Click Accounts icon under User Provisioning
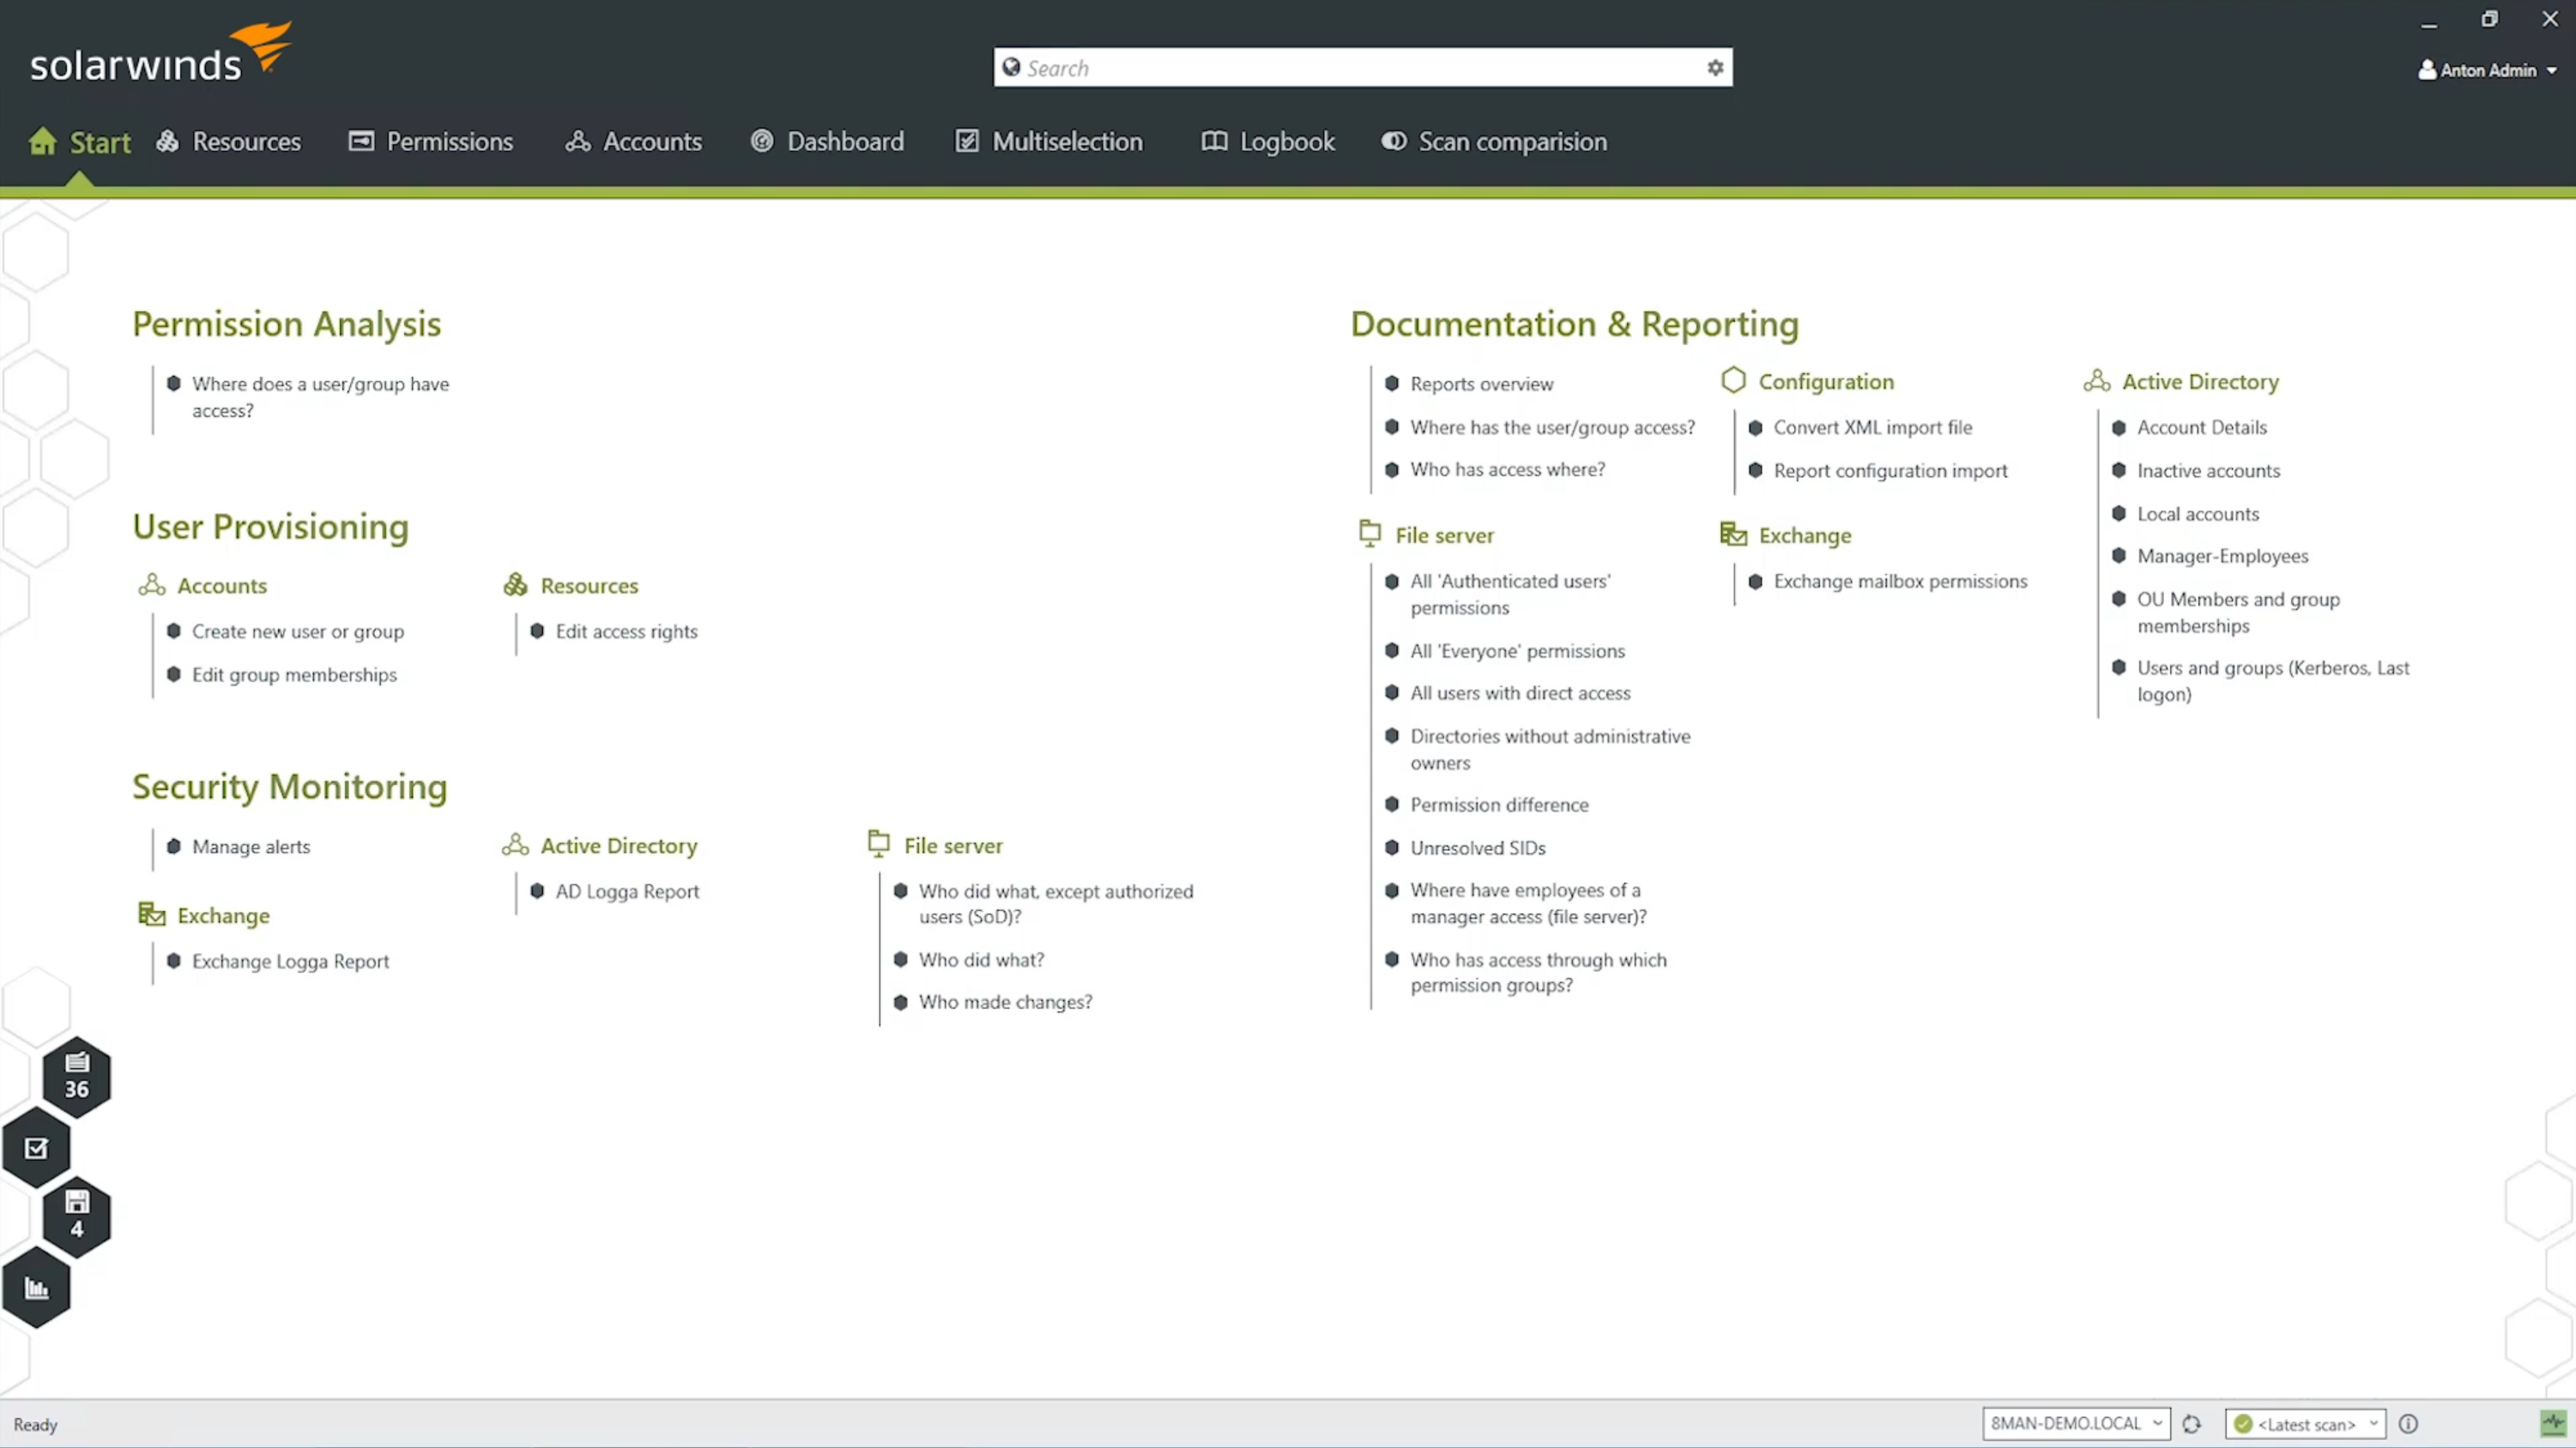The image size is (2576, 1448). tap(152, 584)
